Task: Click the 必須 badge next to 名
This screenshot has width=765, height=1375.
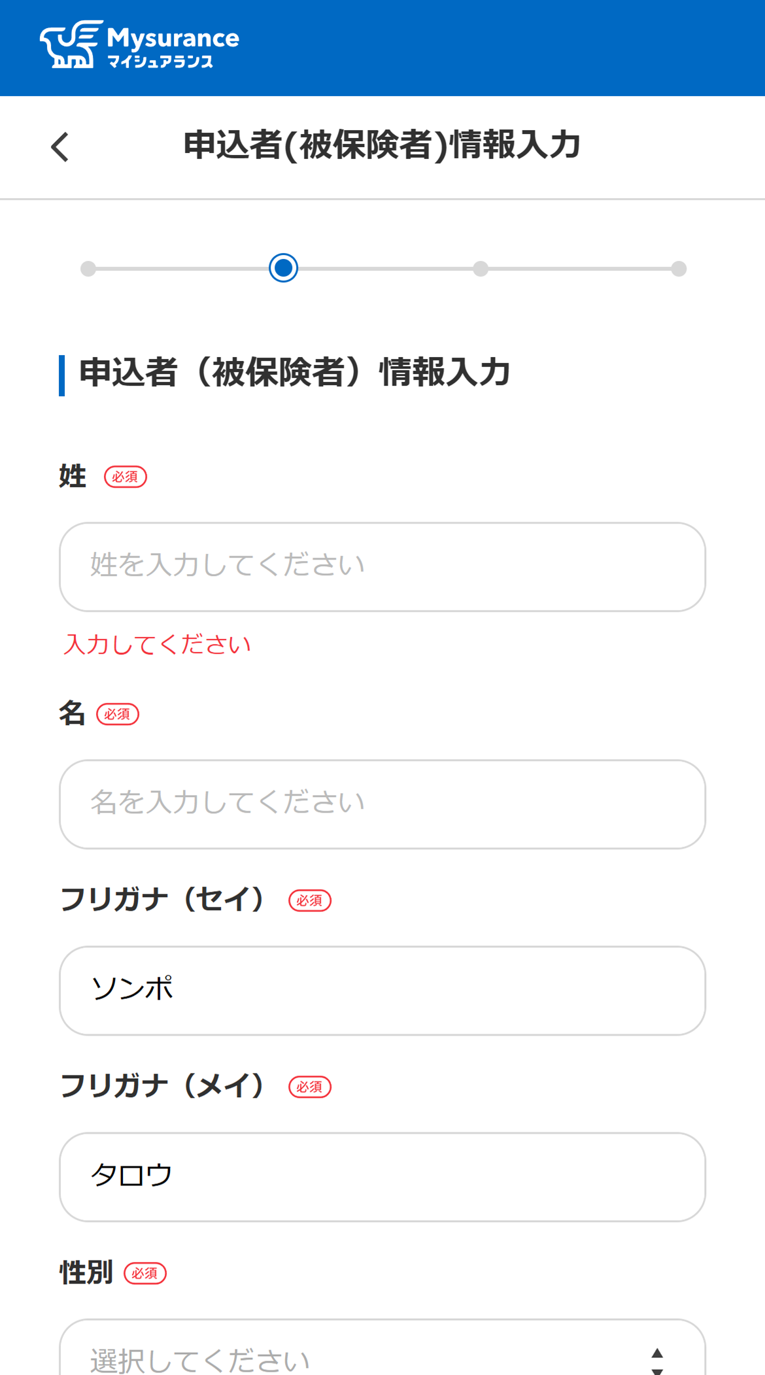Action: pos(118,714)
